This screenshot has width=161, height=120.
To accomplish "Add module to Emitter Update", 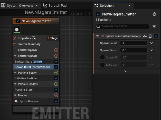I will 56,56.
